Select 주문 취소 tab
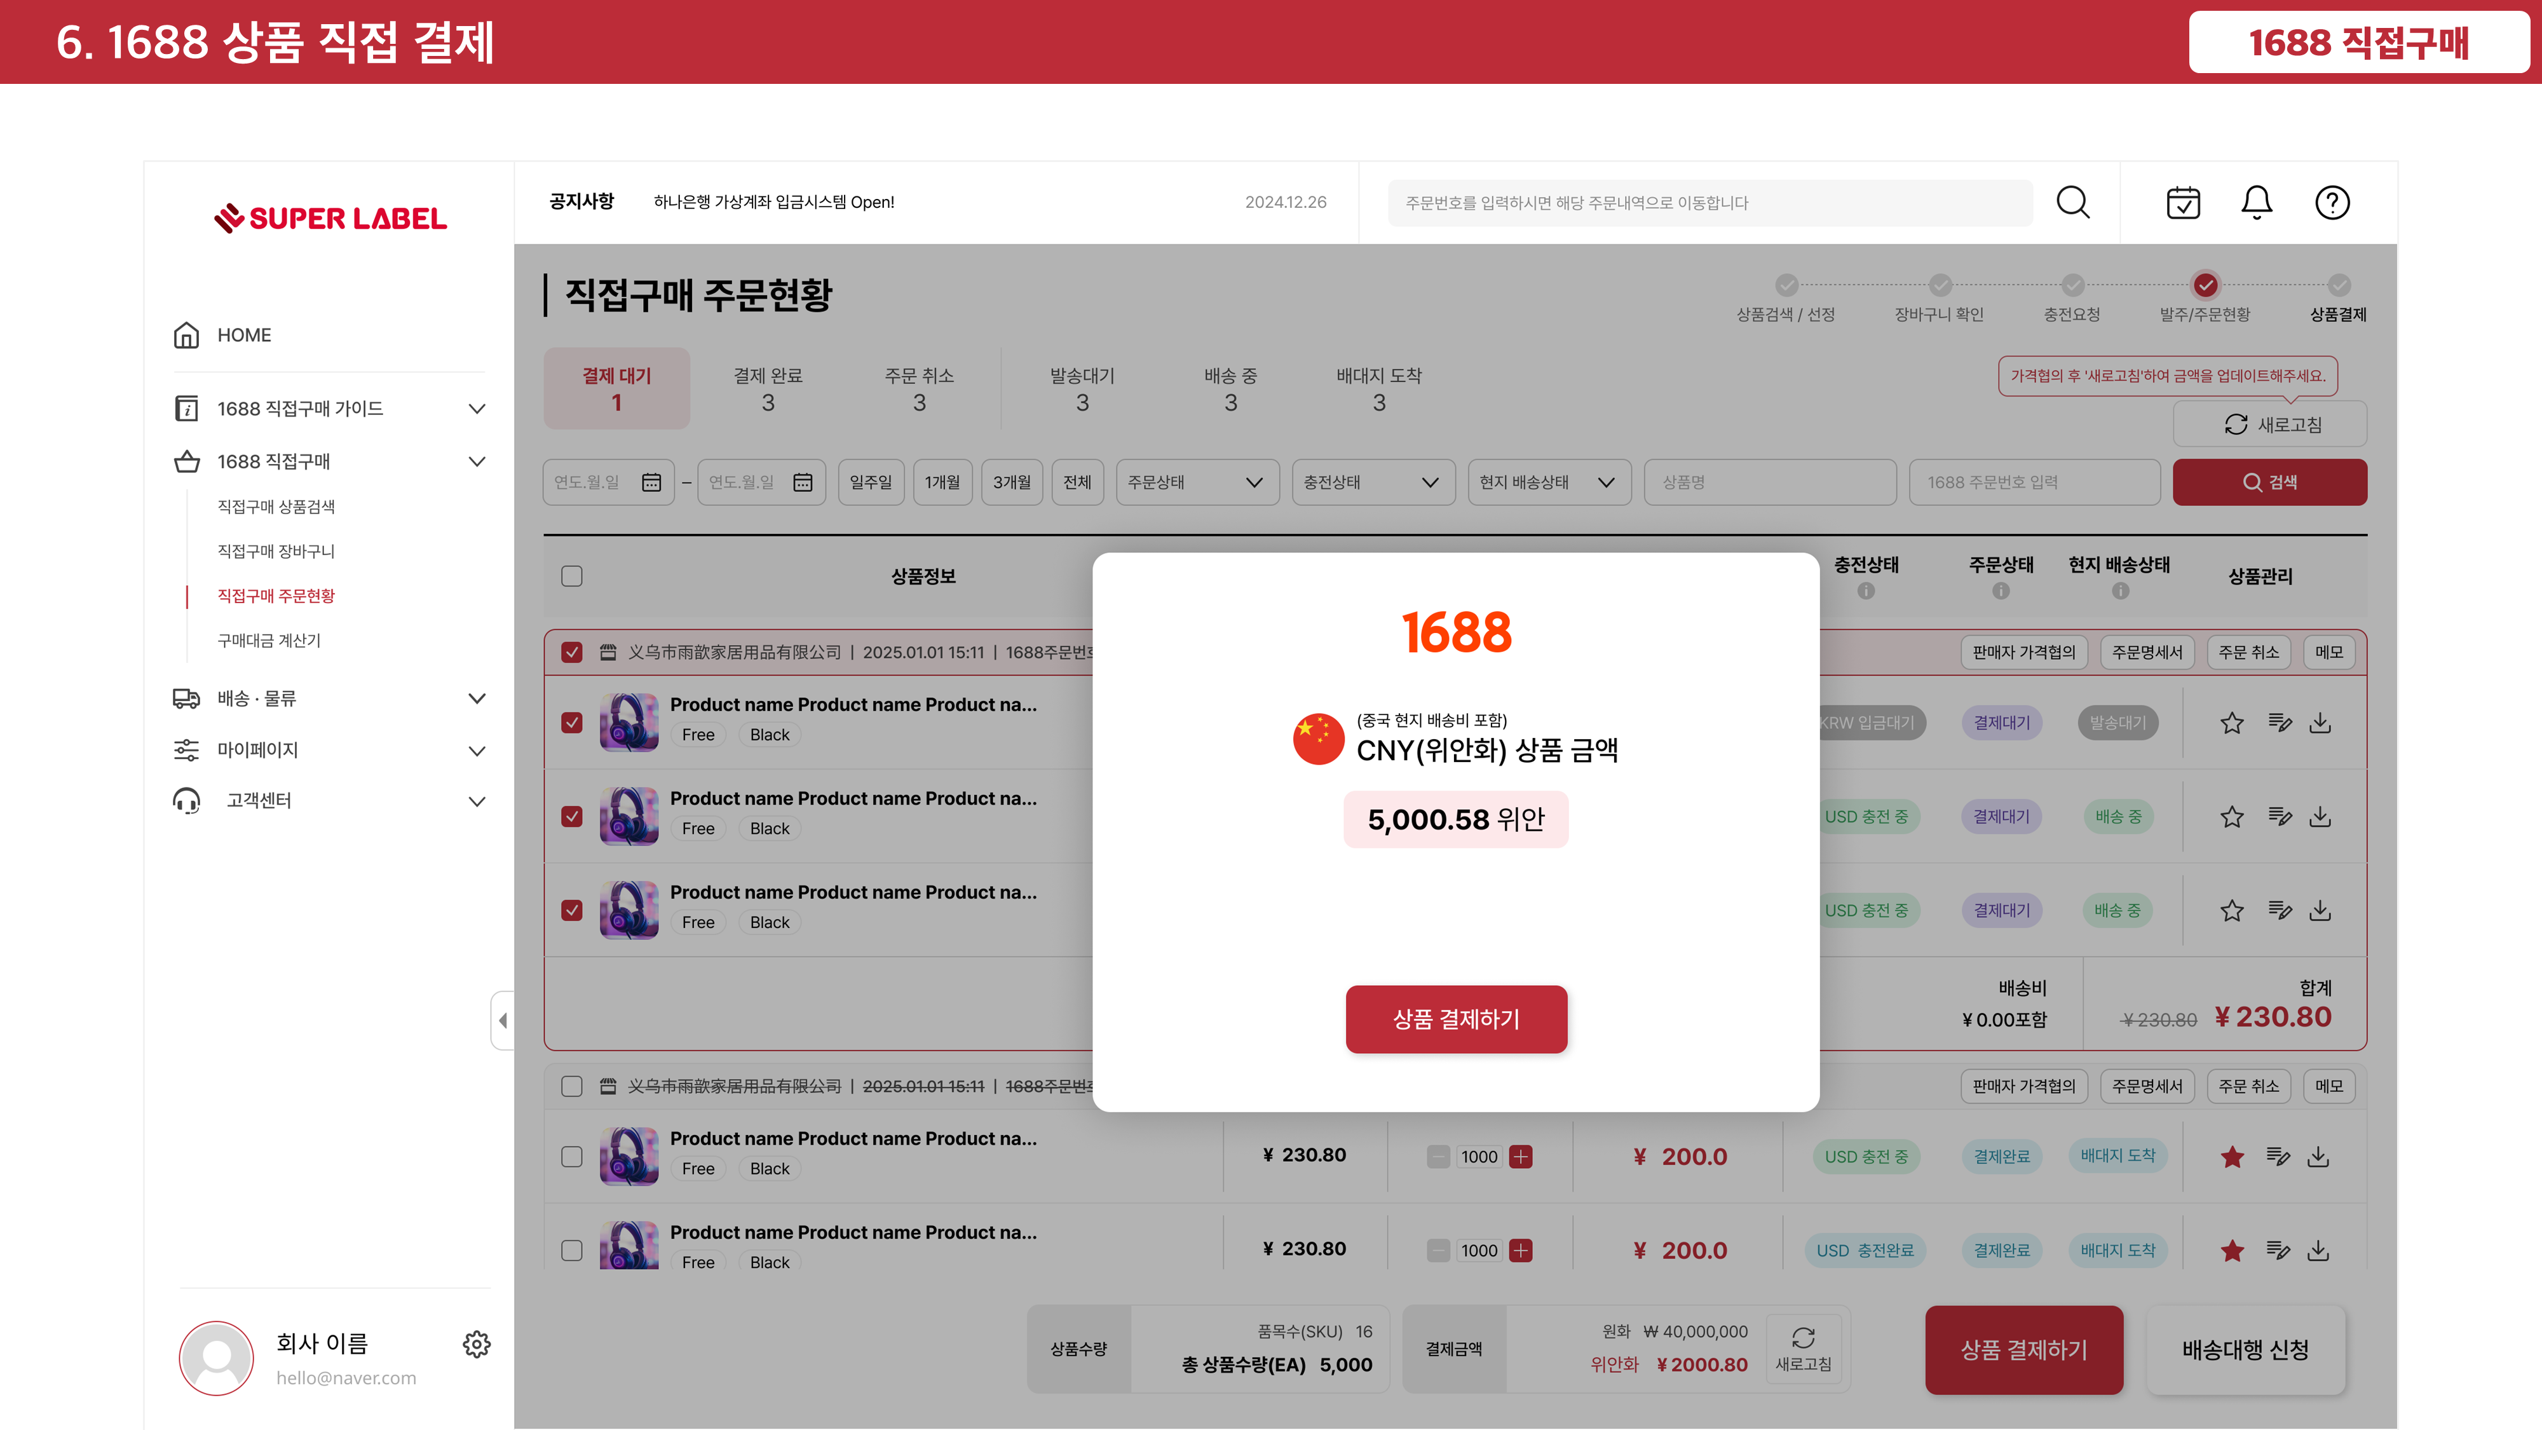2542x1430 pixels. point(919,389)
